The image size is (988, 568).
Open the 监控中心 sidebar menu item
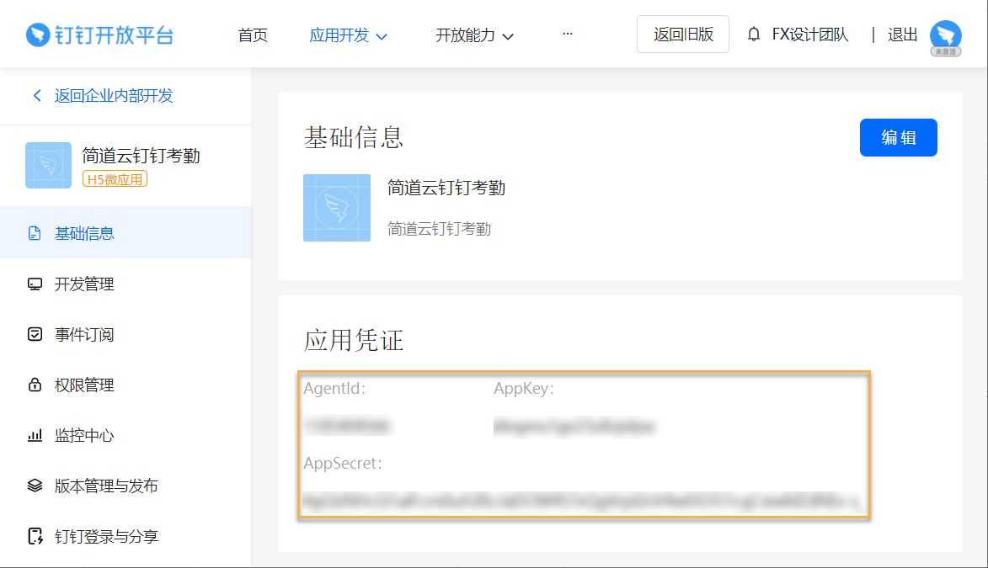click(126, 435)
